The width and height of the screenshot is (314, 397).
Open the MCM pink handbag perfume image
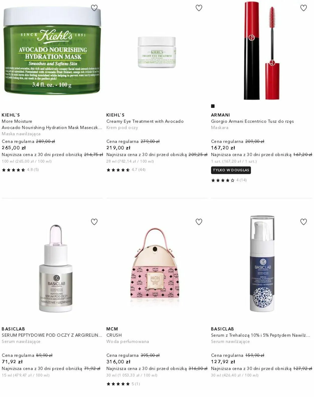pos(155,266)
